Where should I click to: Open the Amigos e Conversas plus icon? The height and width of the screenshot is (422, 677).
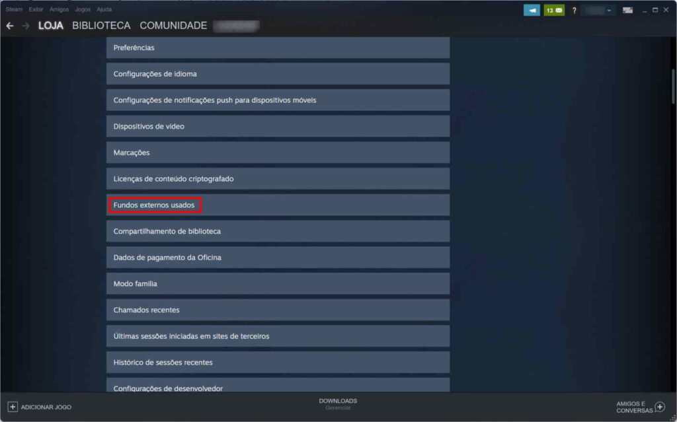[x=659, y=406]
